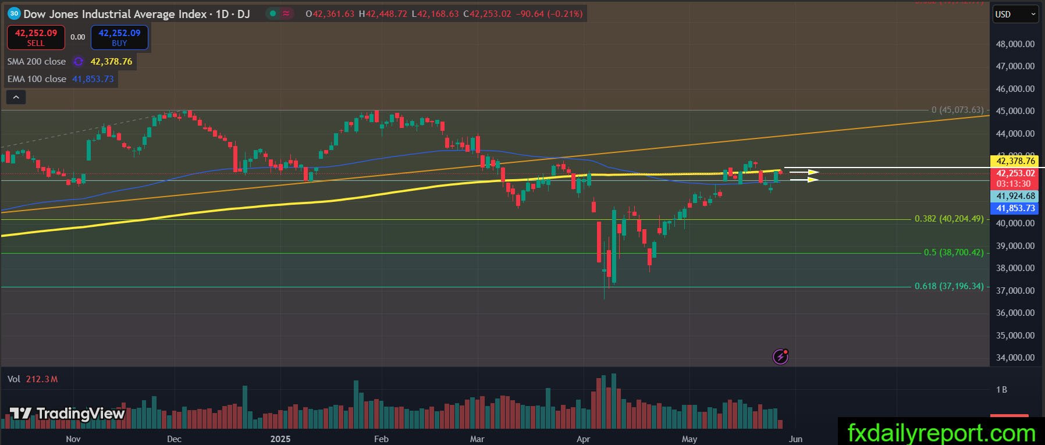Viewport: 1045px width, 445px height.
Task: Click the 2025 label on time axis
Action: click(x=280, y=439)
